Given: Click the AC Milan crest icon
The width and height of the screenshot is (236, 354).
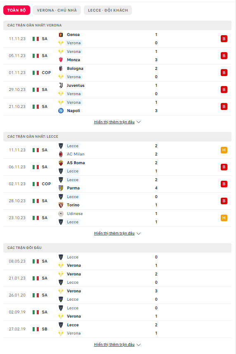Looking at the screenshot, I should (x=61, y=154).
